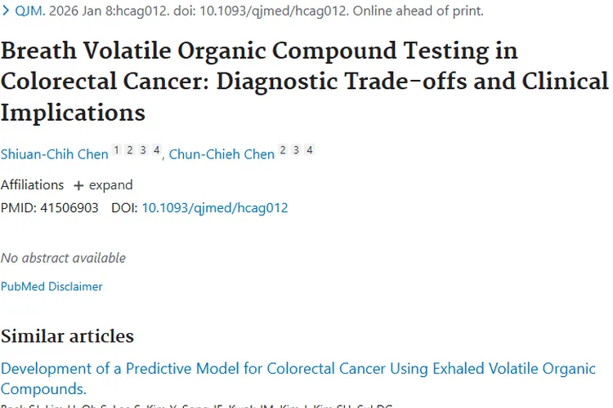Click the No abstract available text
The width and height of the screenshot is (613, 408).
pos(63,258)
